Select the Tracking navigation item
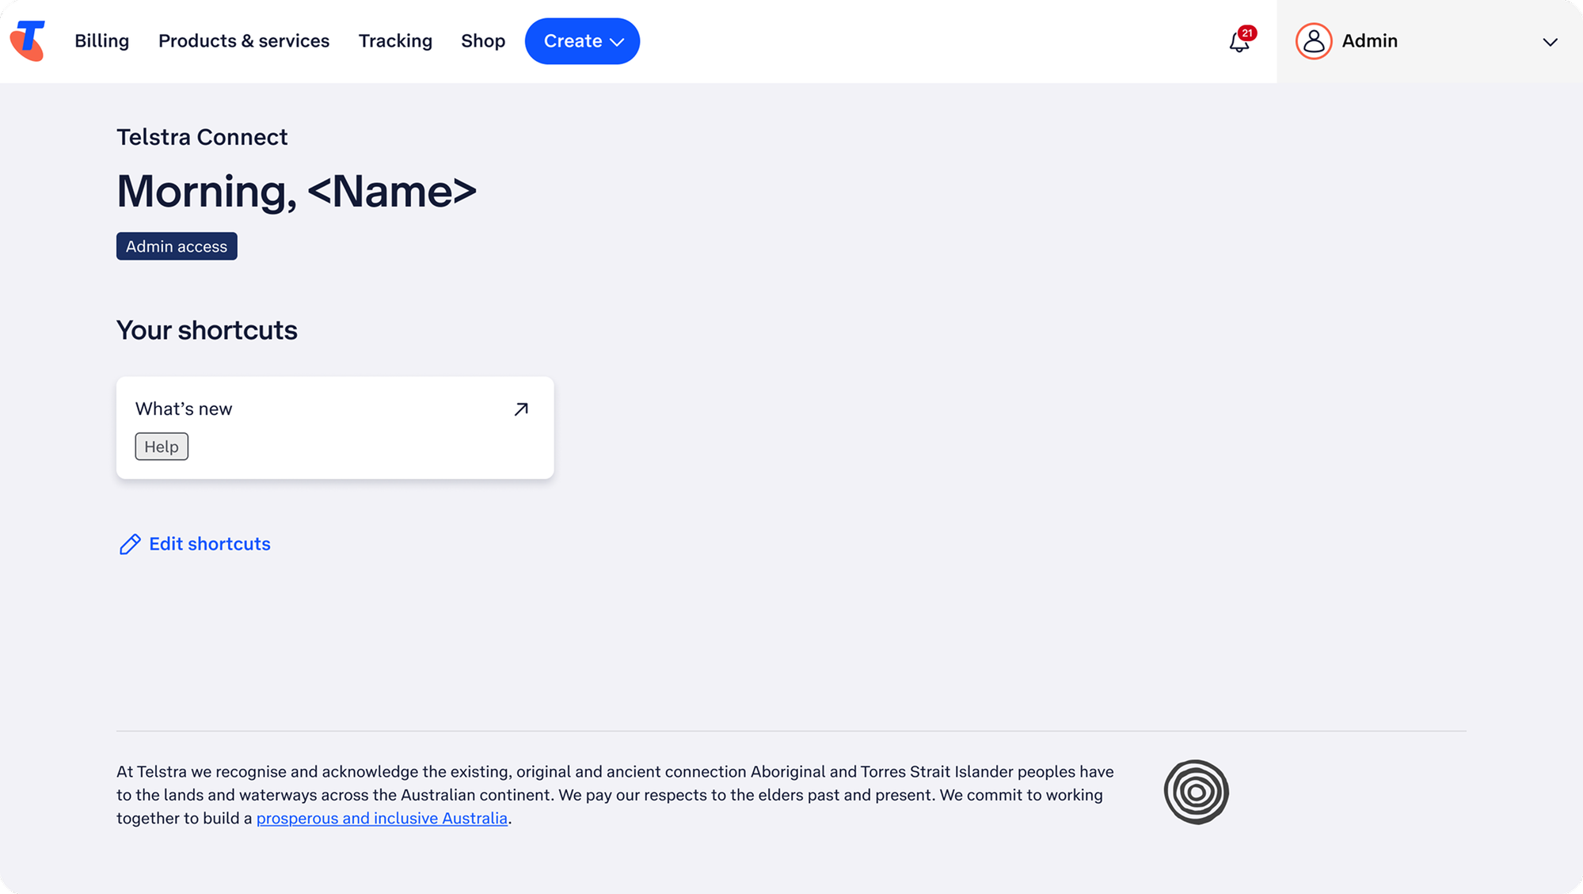 click(x=395, y=40)
